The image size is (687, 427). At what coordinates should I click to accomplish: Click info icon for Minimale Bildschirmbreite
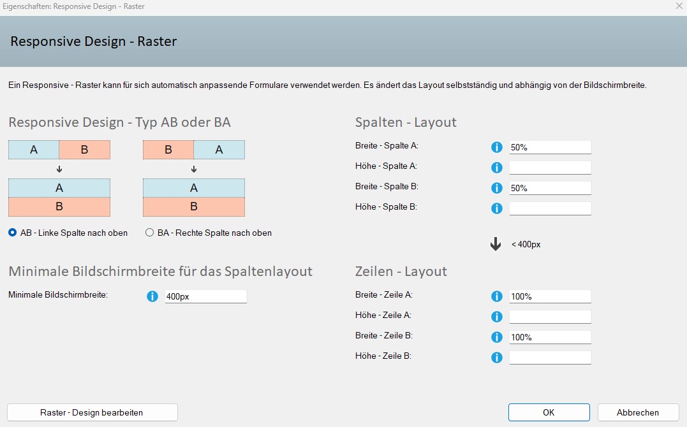click(152, 296)
